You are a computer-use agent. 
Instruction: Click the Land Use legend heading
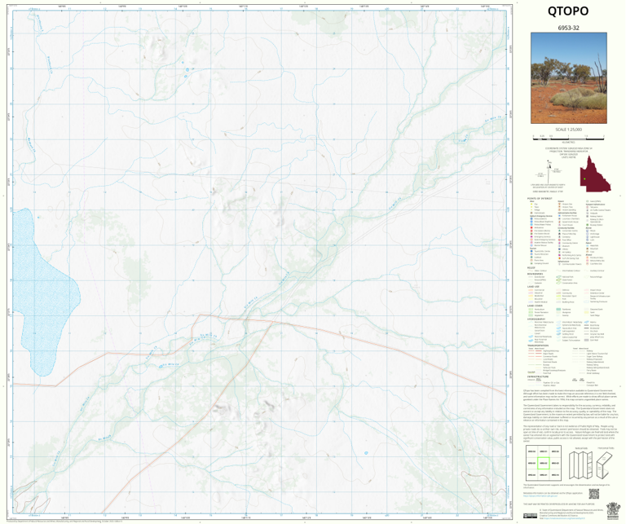pyautogui.click(x=534, y=287)
